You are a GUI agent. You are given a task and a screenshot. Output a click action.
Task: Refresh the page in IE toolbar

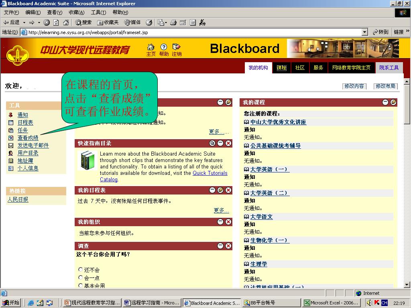56,22
